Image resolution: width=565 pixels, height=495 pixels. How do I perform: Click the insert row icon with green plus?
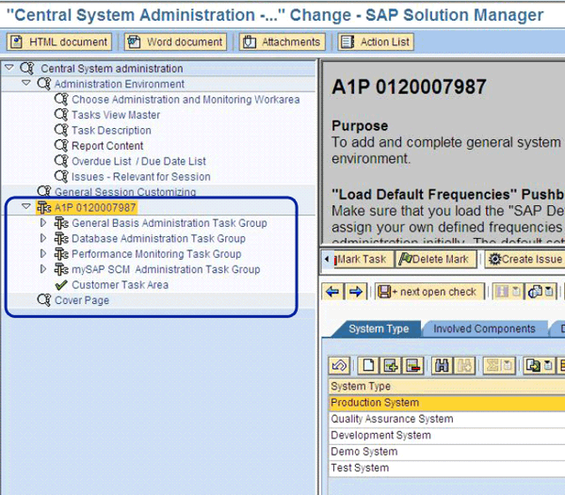(x=391, y=365)
